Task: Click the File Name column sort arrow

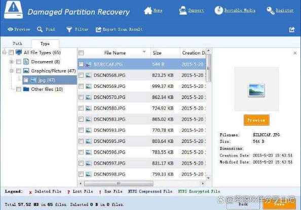Action: (144, 52)
